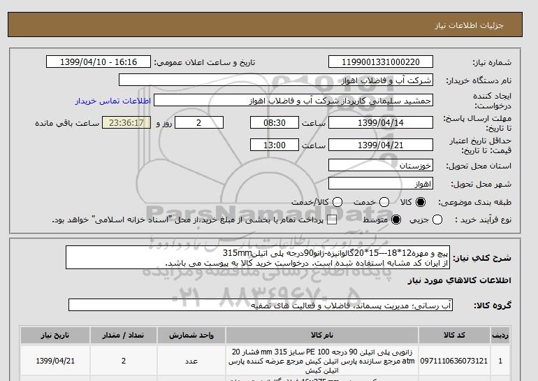Click the کد کالا column header
Viewport: 538px width, 381px height.
tap(454, 335)
